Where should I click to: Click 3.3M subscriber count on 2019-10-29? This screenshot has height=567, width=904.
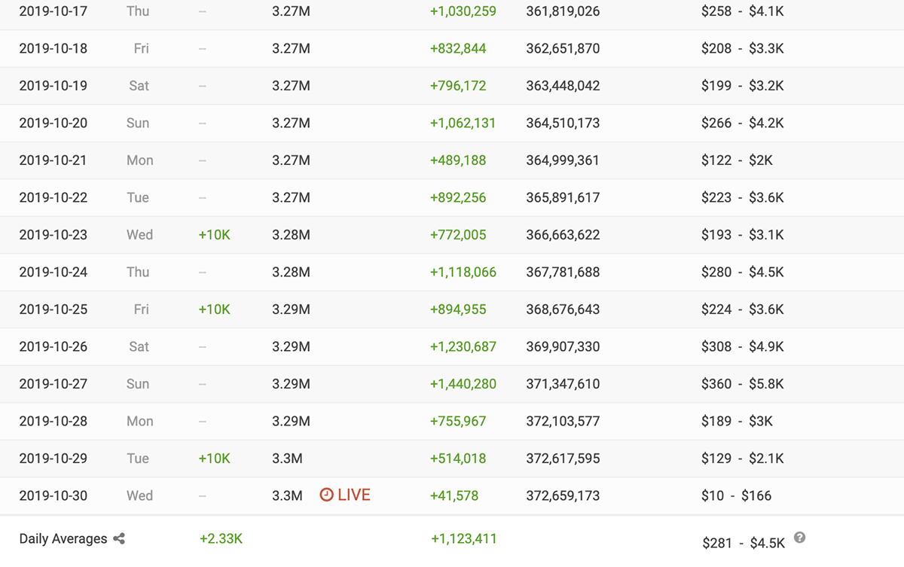click(x=287, y=459)
